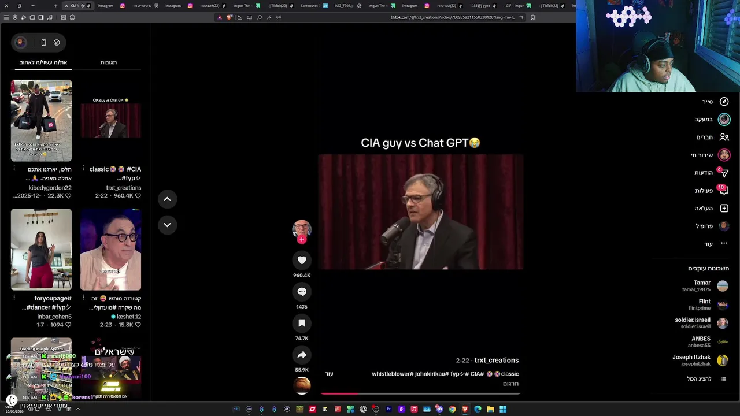Click the tiktok.com address bar URL
This screenshot has height=416, width=740.
coord(452,17)
